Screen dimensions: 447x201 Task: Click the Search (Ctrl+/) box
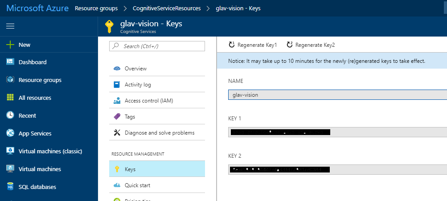(x=157, y=46)
